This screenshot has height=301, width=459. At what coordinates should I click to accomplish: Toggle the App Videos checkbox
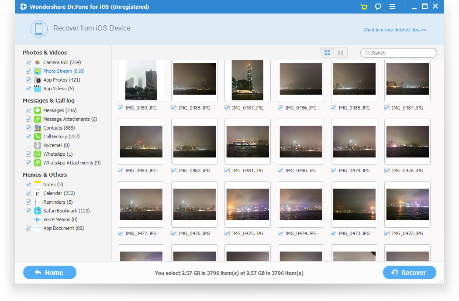pyautogui.click(x=28, y=89)
